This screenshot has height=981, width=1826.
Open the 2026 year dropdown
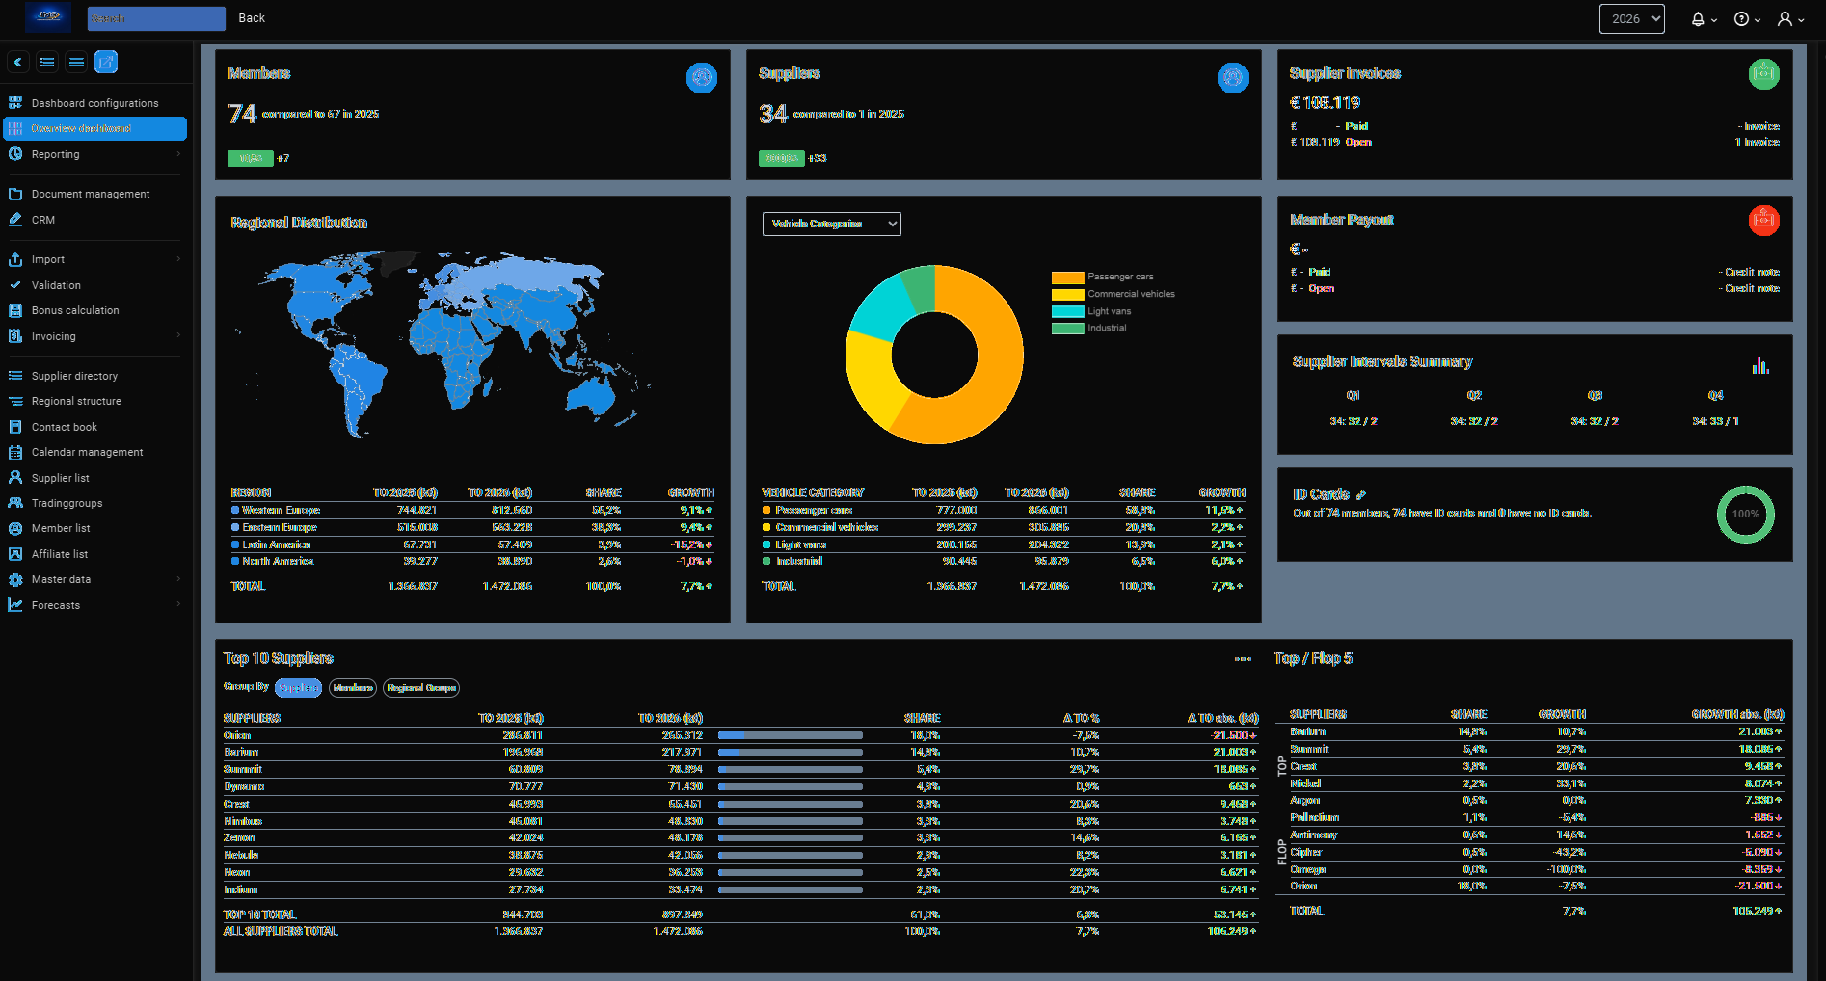(x=1631, y=18)
